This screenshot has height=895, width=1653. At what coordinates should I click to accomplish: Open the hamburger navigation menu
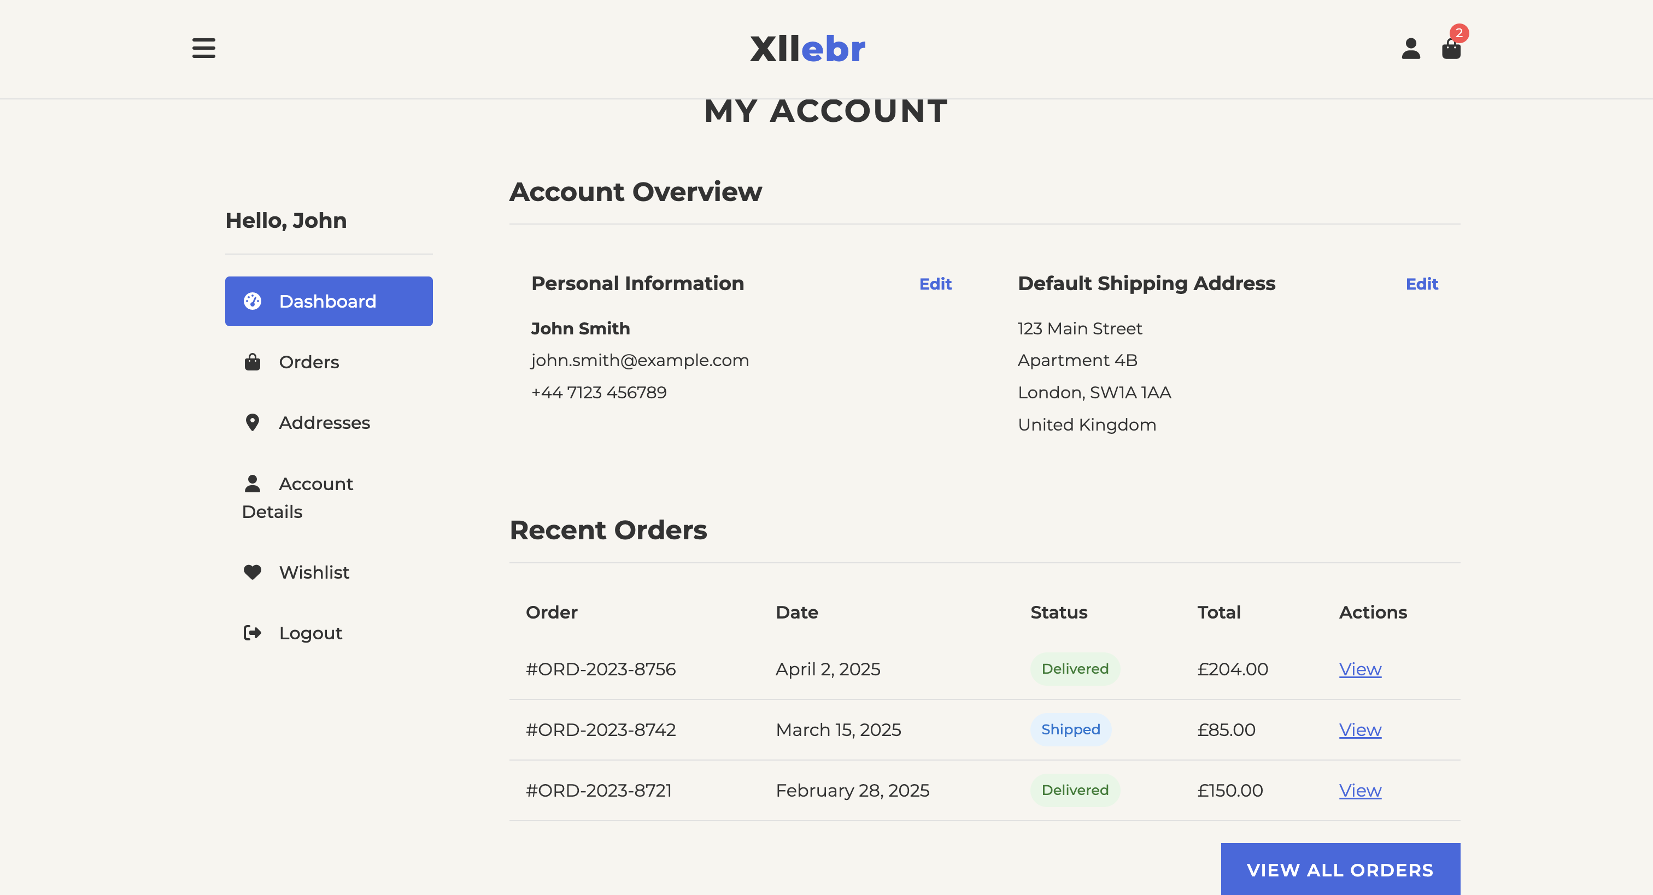point(203,49)
